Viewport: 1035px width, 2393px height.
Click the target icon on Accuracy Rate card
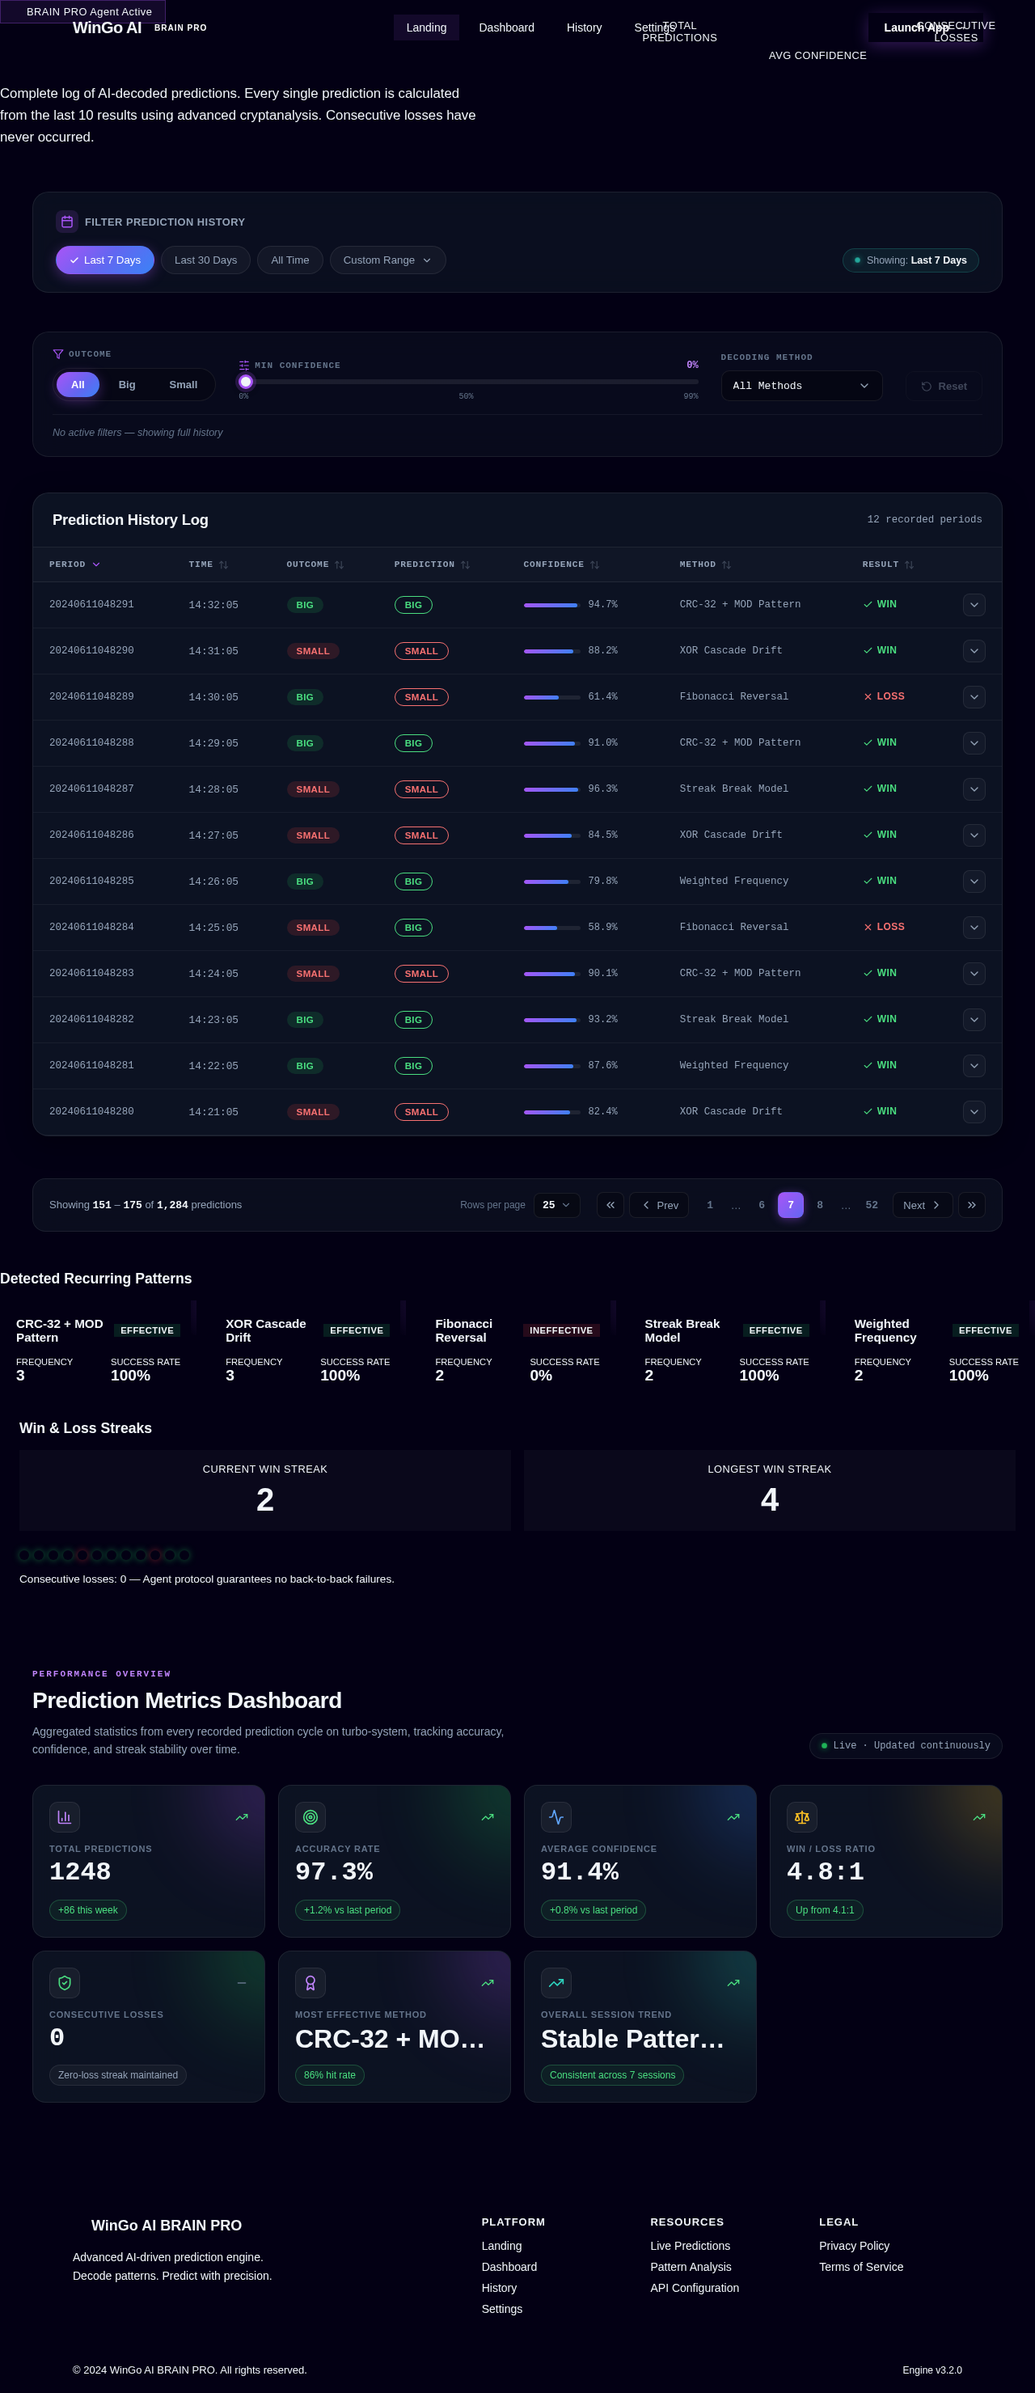point(310,1817)
